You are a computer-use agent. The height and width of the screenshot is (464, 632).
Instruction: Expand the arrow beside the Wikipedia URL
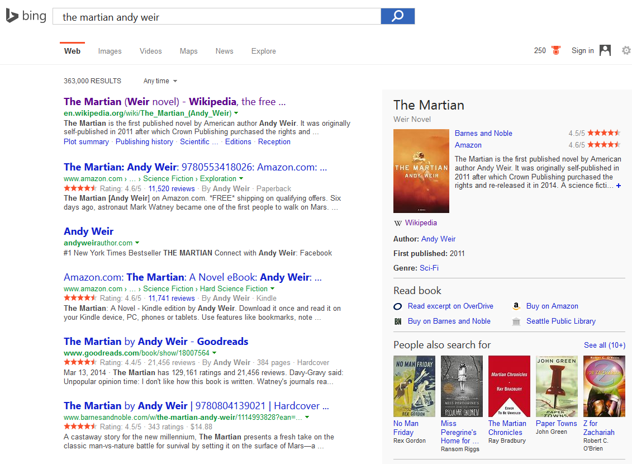click(236, 113)
